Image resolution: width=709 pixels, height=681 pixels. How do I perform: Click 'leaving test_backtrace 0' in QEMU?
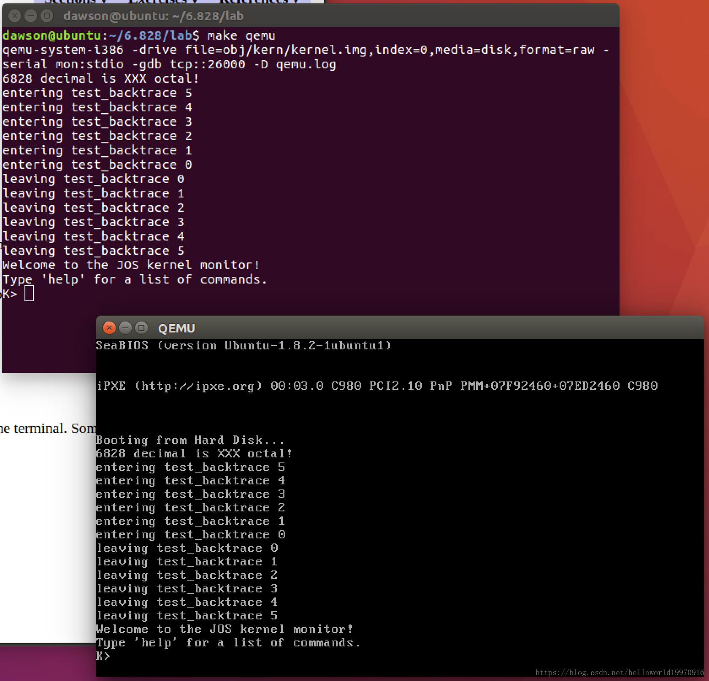pos(187,548)
